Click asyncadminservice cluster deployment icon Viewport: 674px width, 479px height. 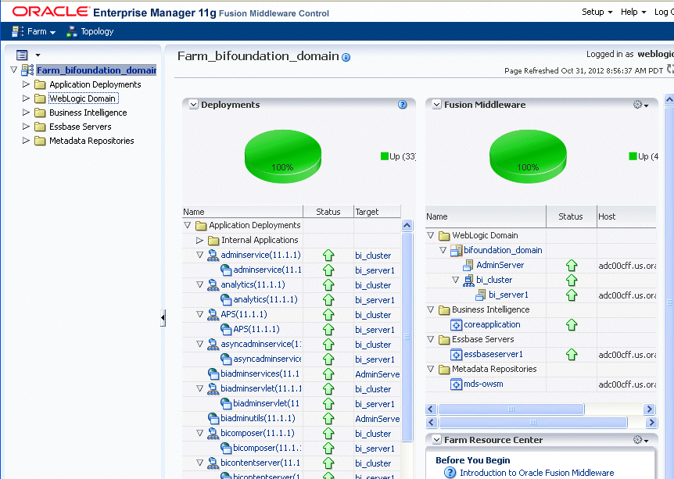213,344
